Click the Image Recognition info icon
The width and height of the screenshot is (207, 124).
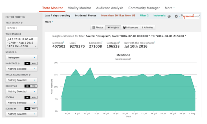(29, 75)
